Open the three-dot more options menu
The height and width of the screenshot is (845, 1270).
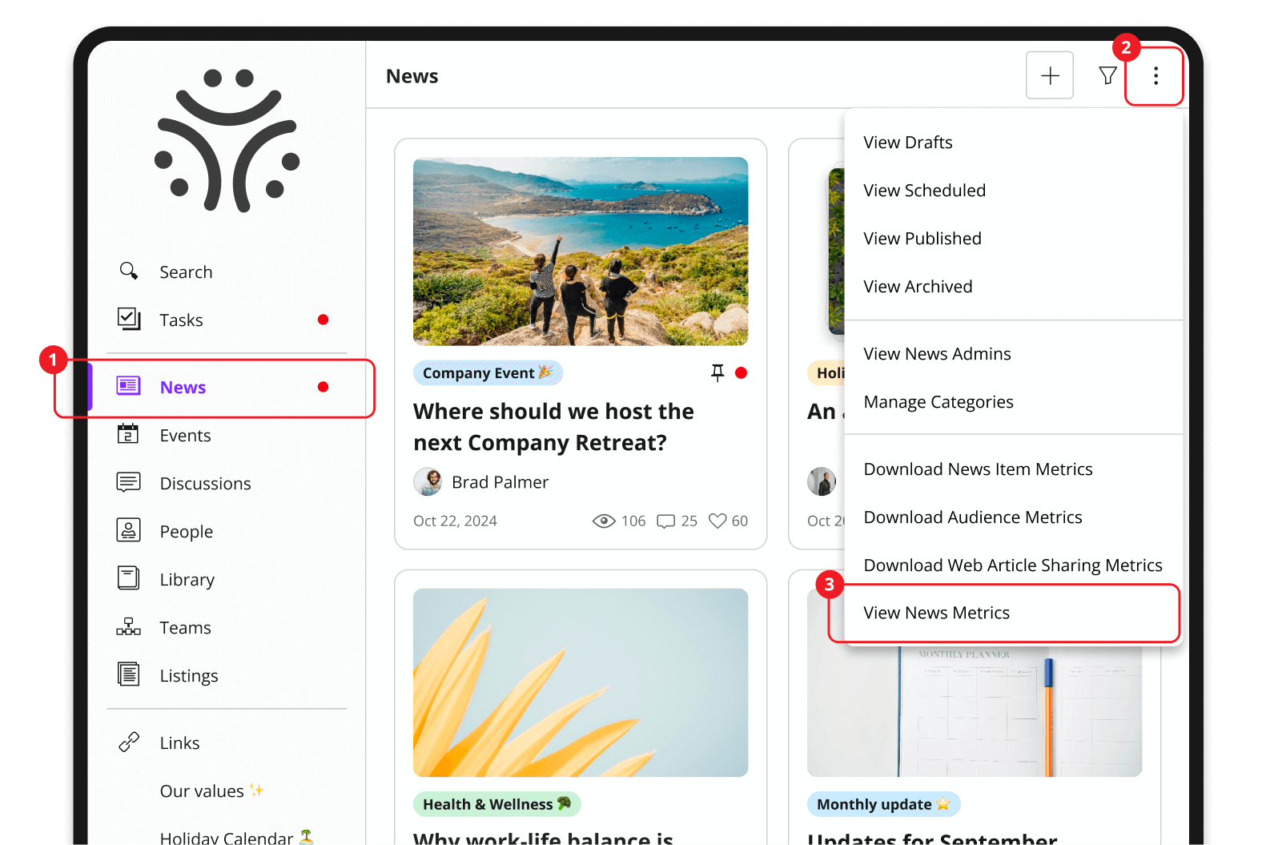[x=1155, y=75]
